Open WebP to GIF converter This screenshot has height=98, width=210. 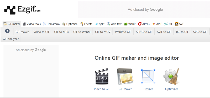coord(123,32)
